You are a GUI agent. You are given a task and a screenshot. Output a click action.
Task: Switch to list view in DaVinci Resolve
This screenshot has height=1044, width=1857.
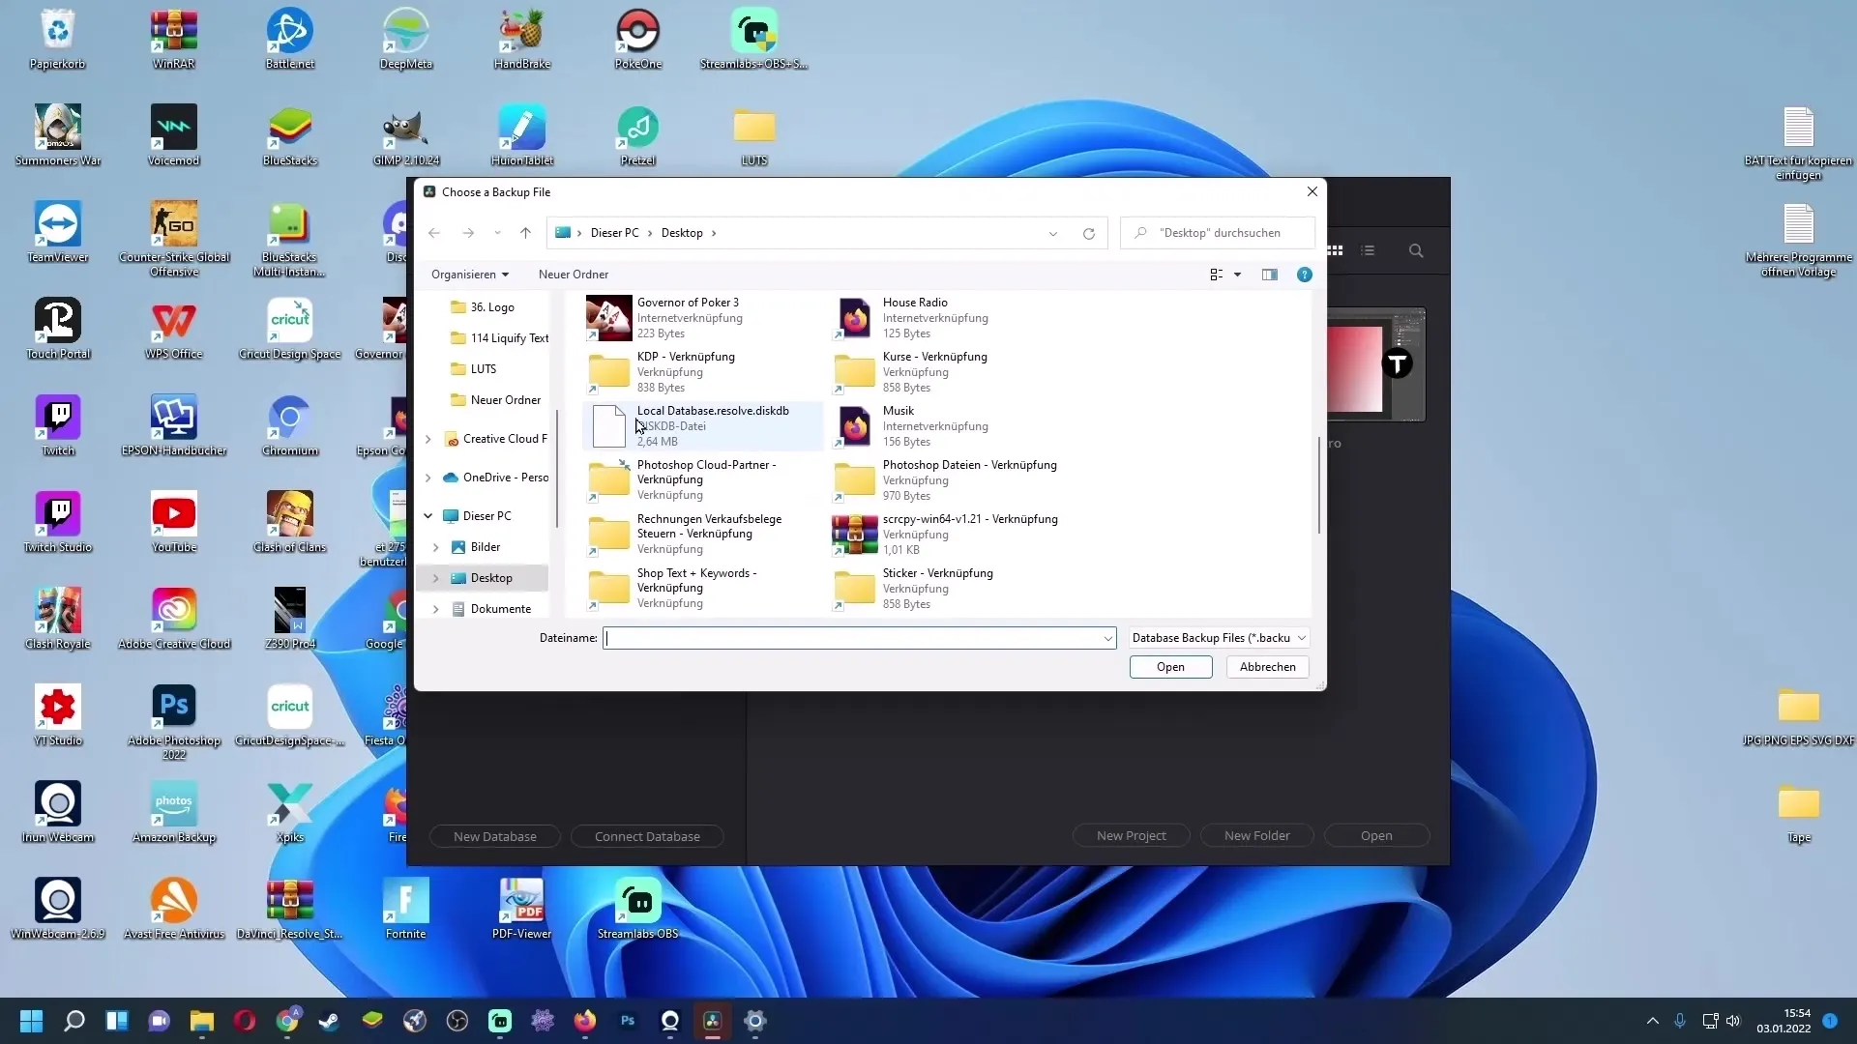point(1368,250)
